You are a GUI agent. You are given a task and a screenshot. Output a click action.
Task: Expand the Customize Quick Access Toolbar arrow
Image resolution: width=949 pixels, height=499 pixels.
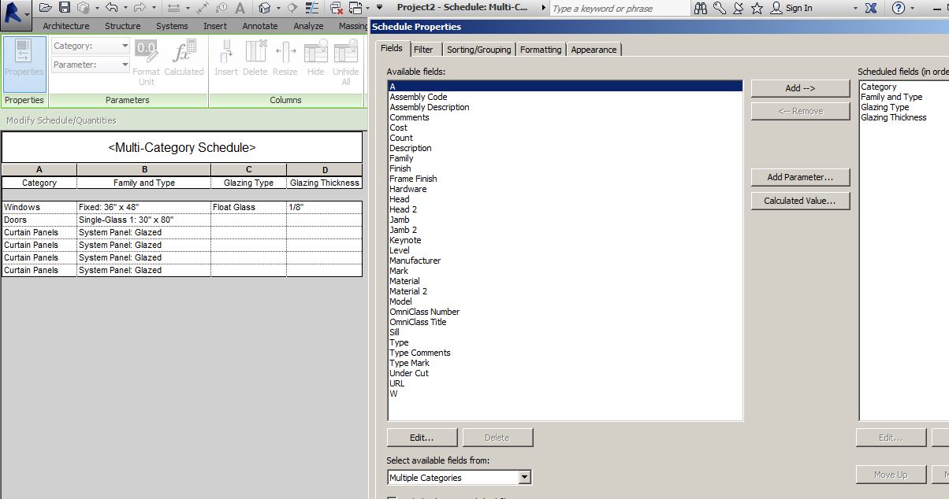click(x=380, y=7)
